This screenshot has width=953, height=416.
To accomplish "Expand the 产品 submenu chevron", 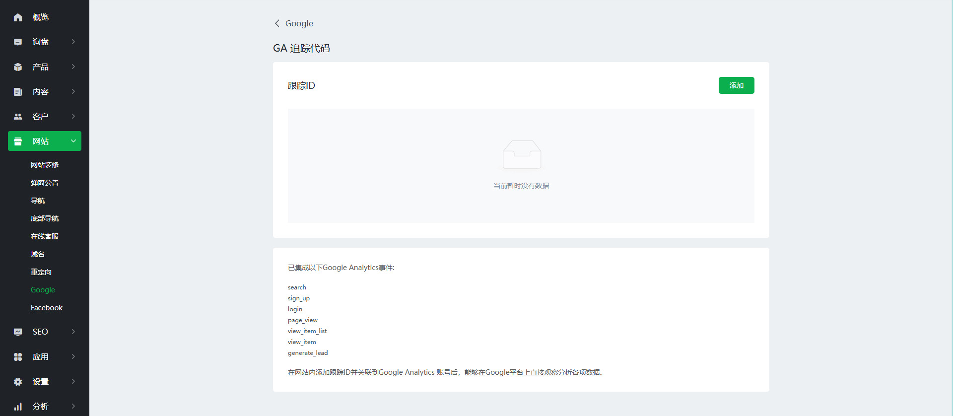I will pyautogui.click(x=73, y=67).
